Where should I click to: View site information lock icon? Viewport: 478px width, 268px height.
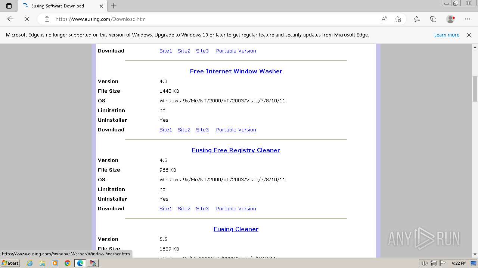click(47, 19)
